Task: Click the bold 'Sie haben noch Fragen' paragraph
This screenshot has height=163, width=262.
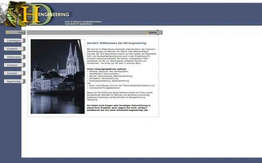Action: (119, 108)
